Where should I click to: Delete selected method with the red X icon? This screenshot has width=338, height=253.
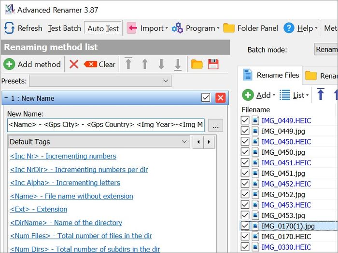click(74, 64)
